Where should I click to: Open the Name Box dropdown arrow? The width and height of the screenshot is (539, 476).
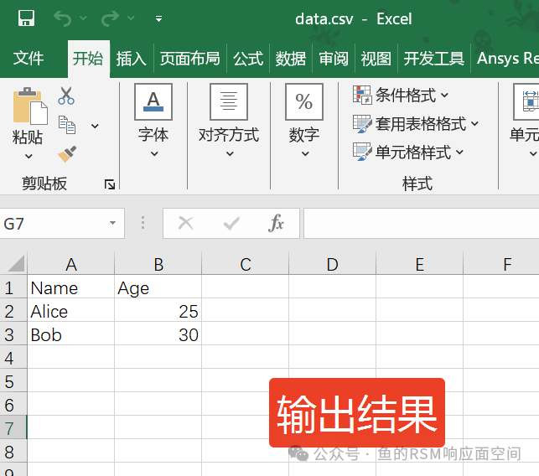(x=112, y=223)
